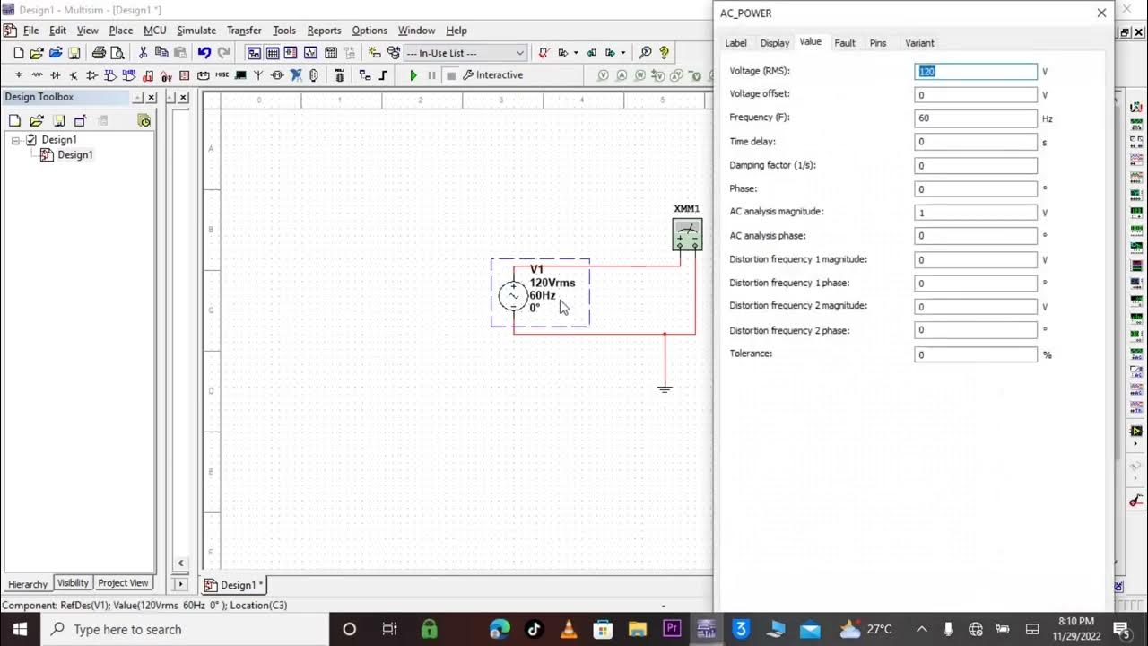The height and width of the screenshot is (646, 1148).
Task: Click the Voltage offset input field
Action: [x=976, y=94]
